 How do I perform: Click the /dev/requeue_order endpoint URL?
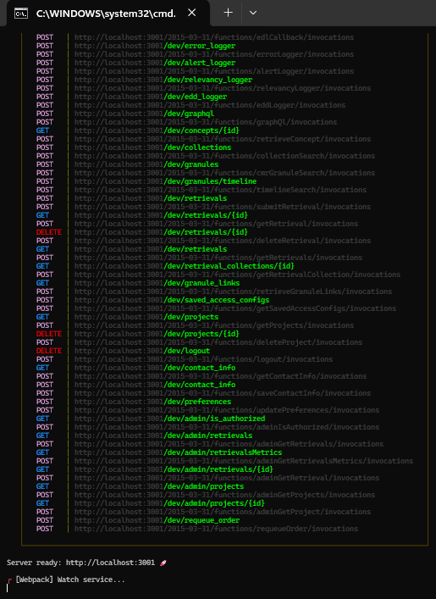click(x=157, y=520)
